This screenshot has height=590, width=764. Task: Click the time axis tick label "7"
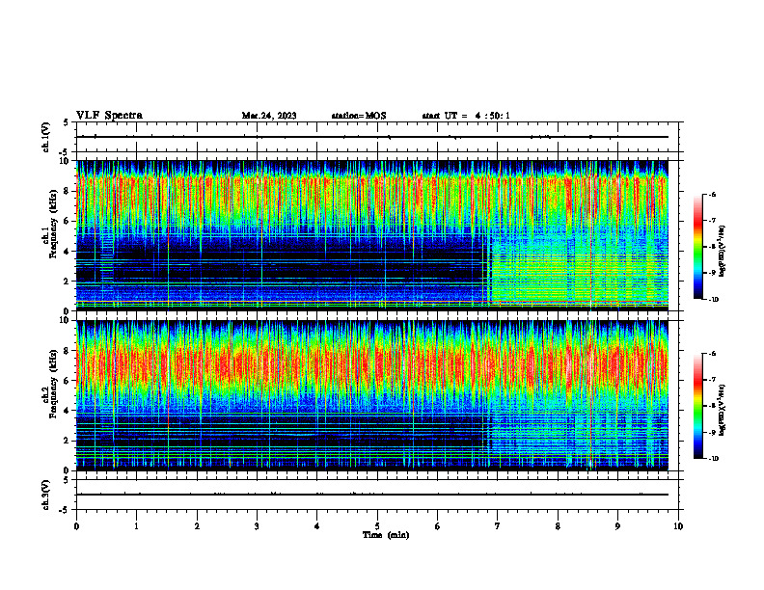[x=498, y=526]
